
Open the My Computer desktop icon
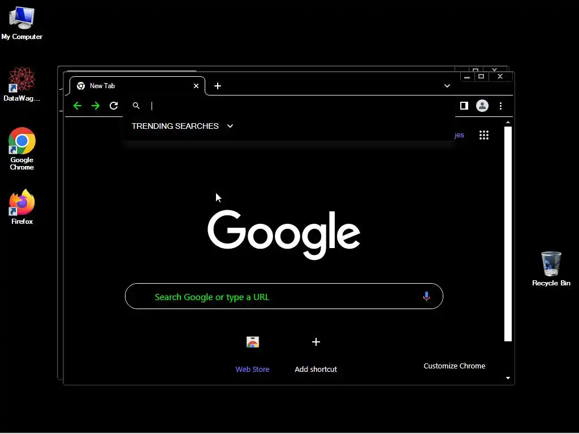click(x=22, y=23)
